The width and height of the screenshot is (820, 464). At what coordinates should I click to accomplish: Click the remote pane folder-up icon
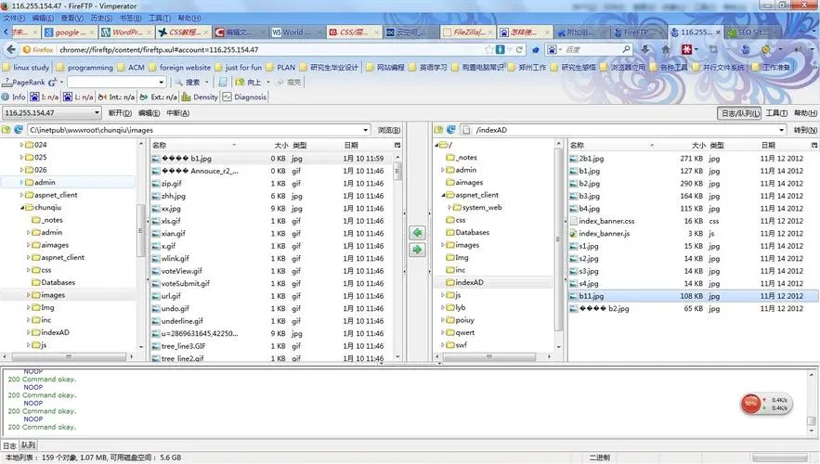click(x=438, y=130)
